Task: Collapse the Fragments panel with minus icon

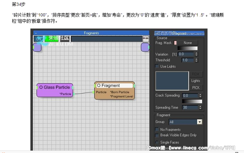Action: pos(36,33)
